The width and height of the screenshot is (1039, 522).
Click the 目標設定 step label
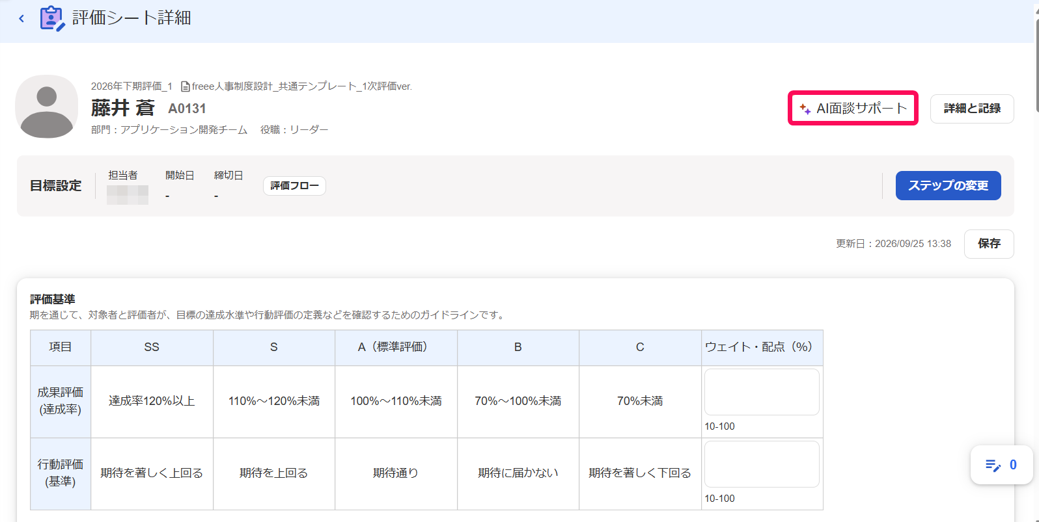56,186
